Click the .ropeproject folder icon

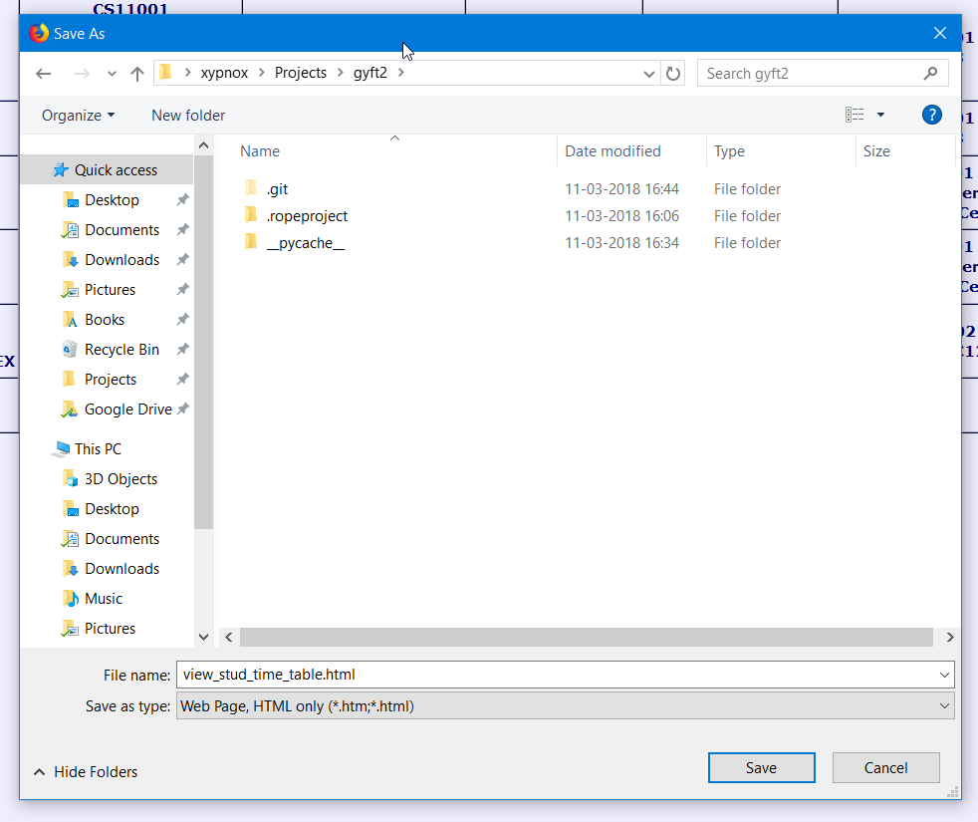[251, 214]
